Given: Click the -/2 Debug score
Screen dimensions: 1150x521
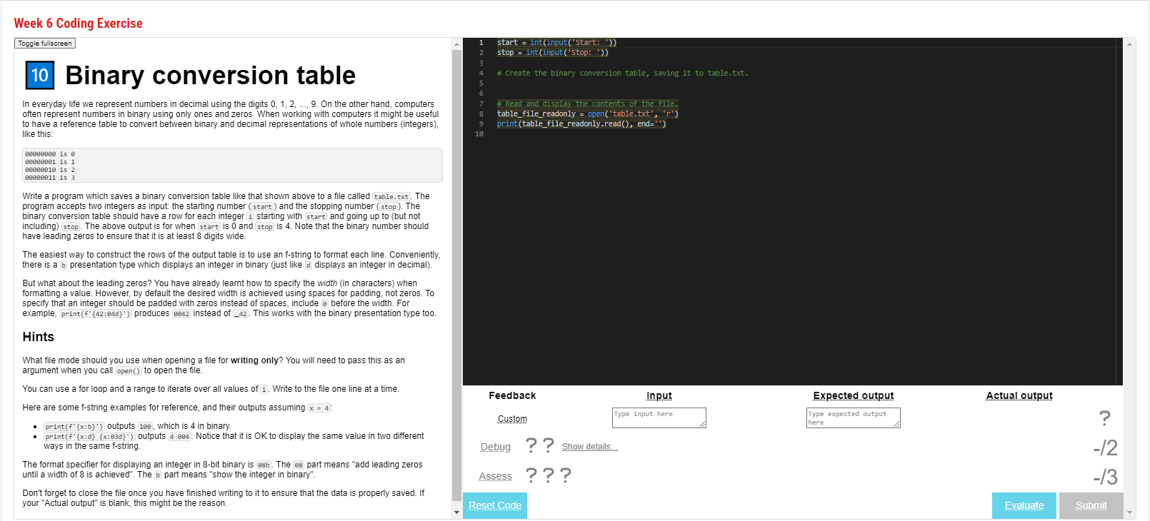Looking at the screenshot, I should (1105, 447).
